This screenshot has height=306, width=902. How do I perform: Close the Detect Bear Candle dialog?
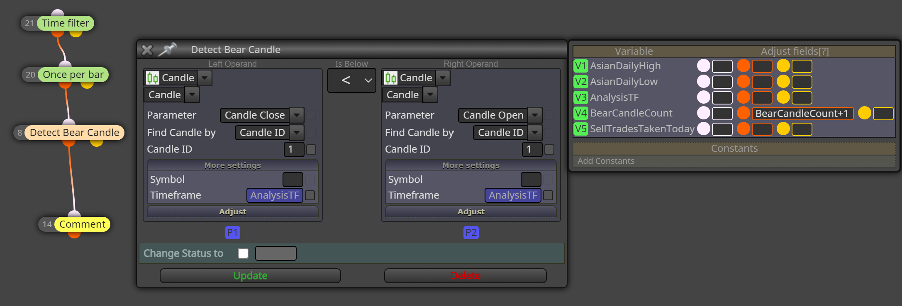pyautogui.click(x=147, y=50)
